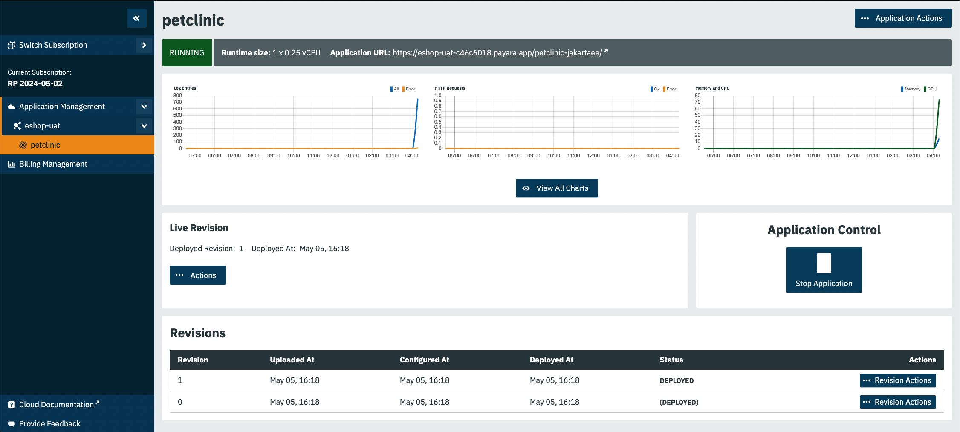Toggle All series in Log Entries legend
960x432 pixels.
pyautogui.click(x=394, y=89)
